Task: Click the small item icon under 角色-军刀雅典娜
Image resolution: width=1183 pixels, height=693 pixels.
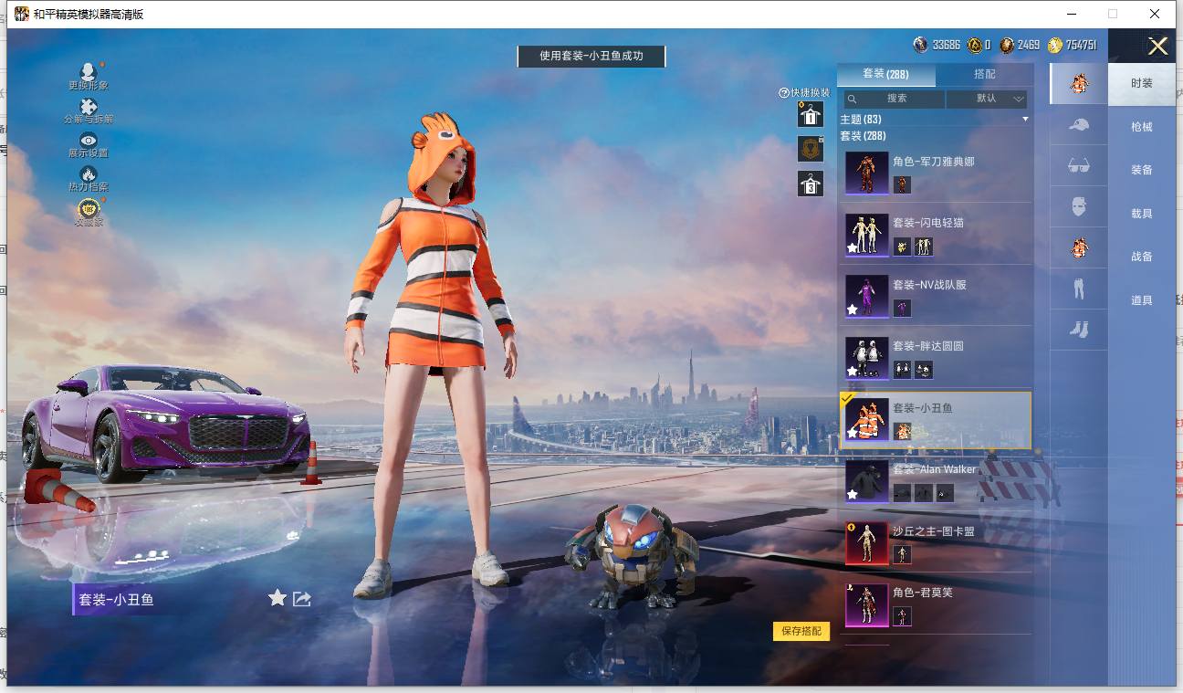Action: click(x=902, y=185)
